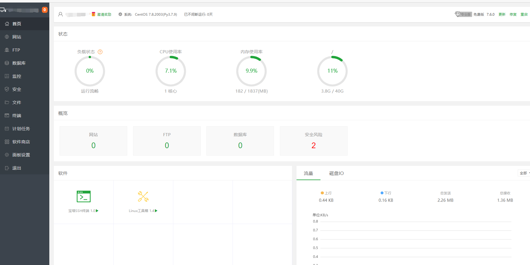Image resolution: width=530 pixels, height=265 pixels.
Task: Click the 内存使用率 9.9% gauge
Action: [x=251, y=71]
